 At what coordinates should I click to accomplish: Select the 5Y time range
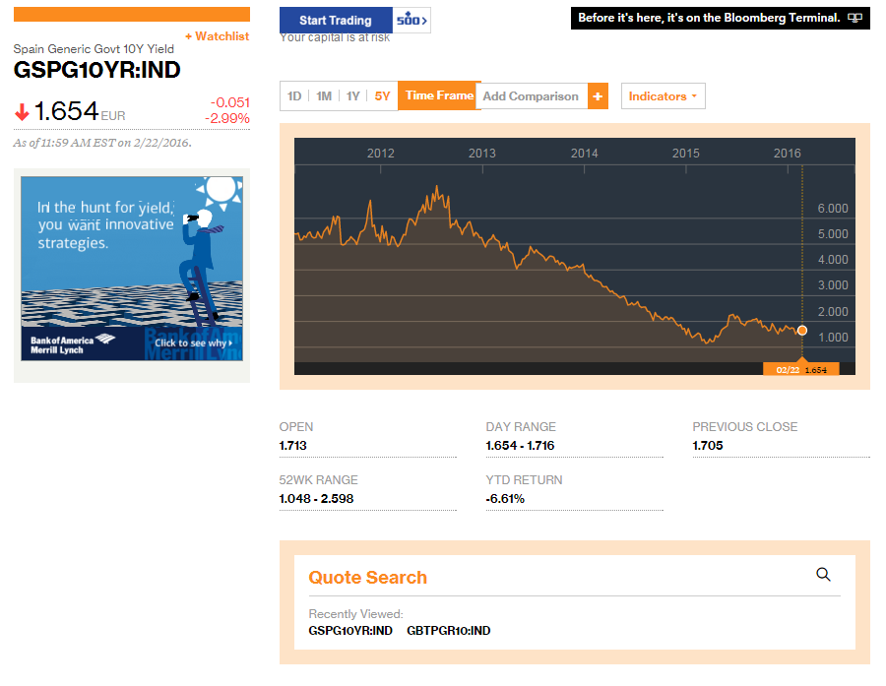click(x=383, y=96)
